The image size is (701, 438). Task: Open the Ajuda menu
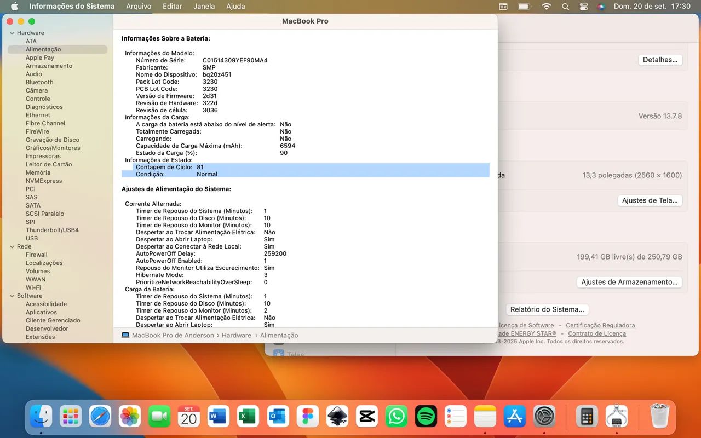(236, 7)
